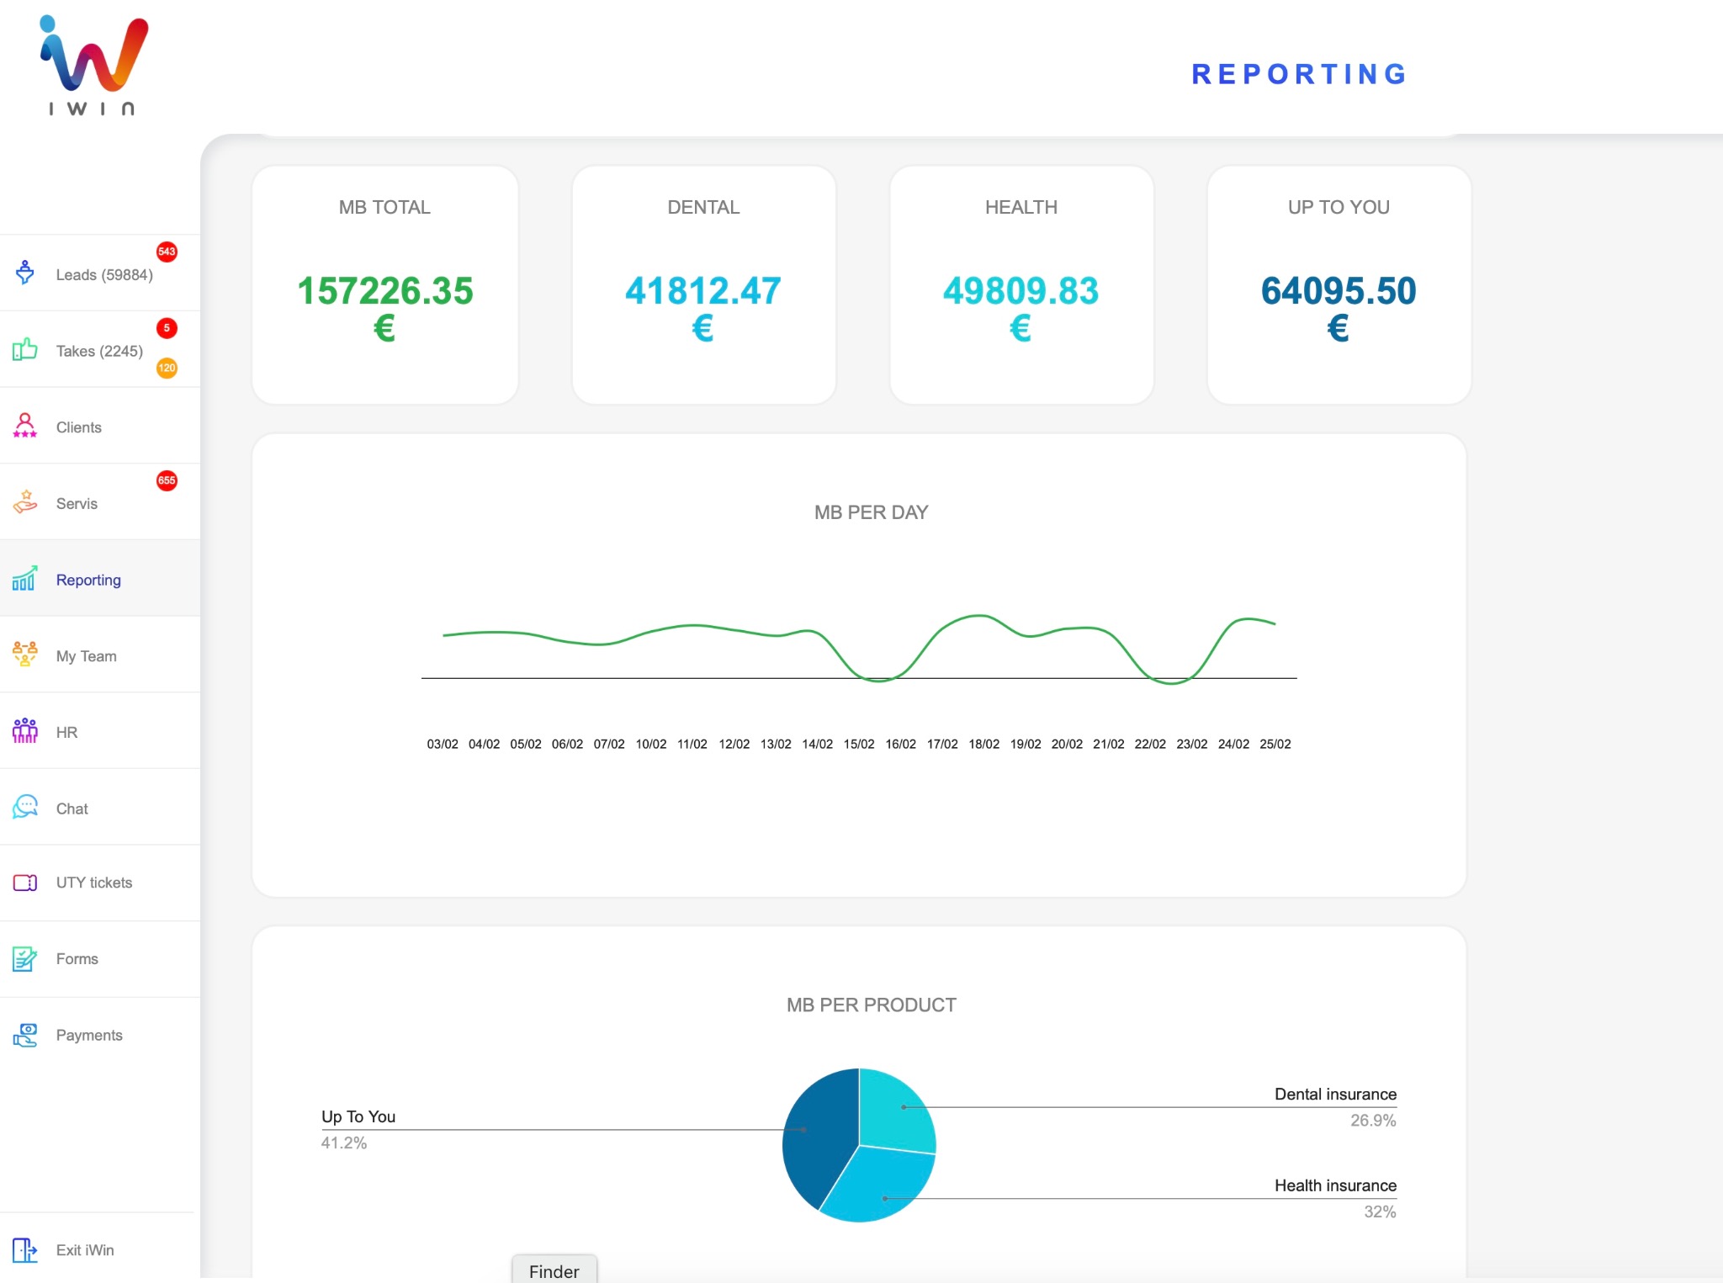Click the UTY tickets icon

pos(25,883)
